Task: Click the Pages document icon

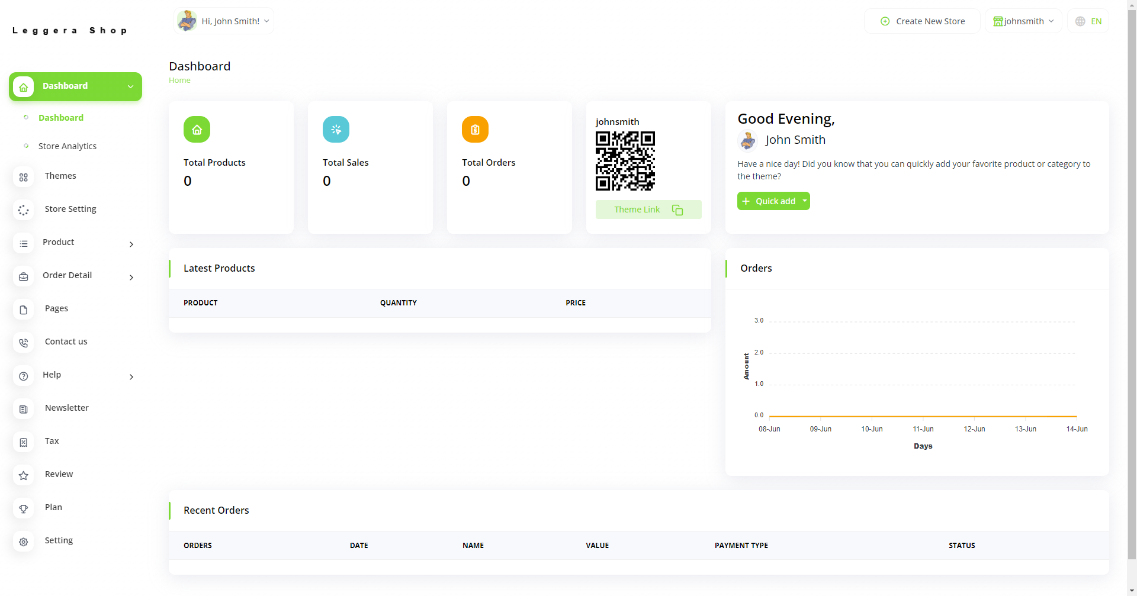Action: click(x=24, y=310)
